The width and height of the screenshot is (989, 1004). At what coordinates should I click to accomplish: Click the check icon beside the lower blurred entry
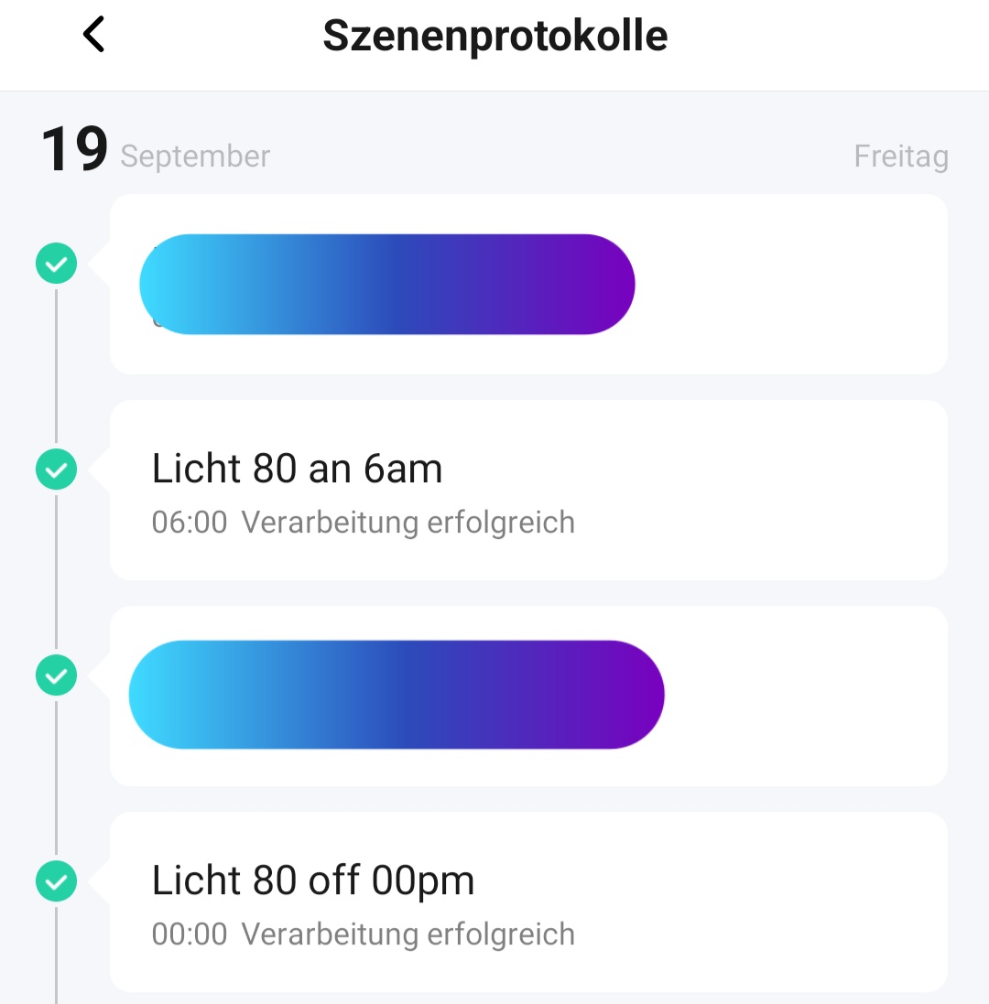[56, 676]
